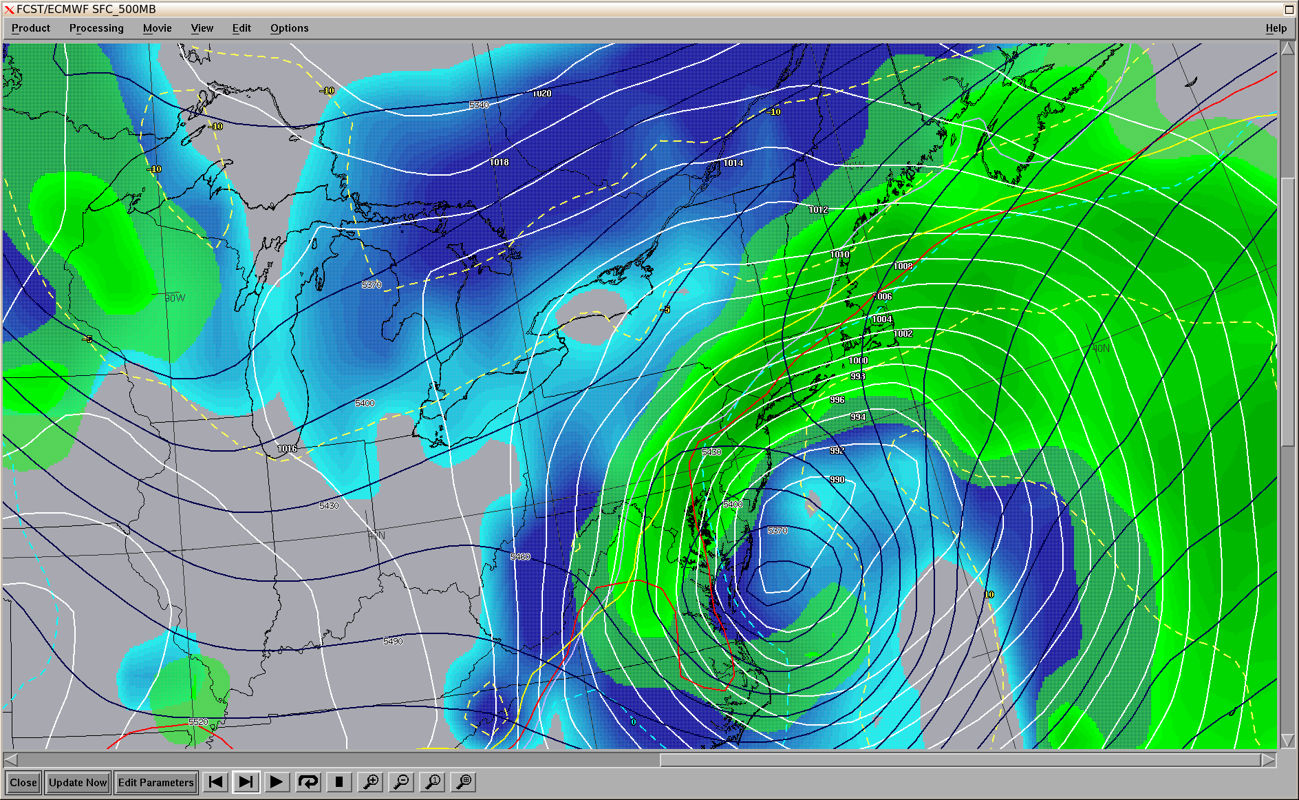Click the 1008 isobar label

903,266
